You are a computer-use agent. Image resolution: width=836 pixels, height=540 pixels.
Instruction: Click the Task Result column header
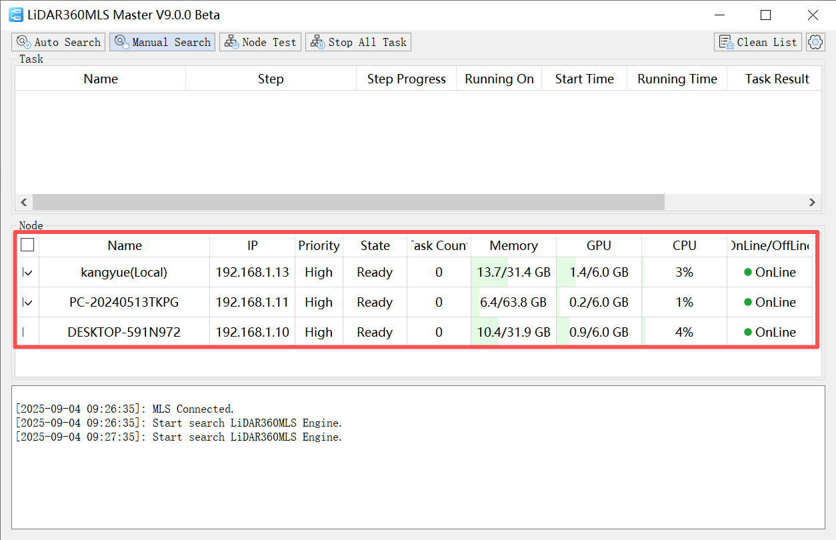pyautogui.click(x=777, y=79)
